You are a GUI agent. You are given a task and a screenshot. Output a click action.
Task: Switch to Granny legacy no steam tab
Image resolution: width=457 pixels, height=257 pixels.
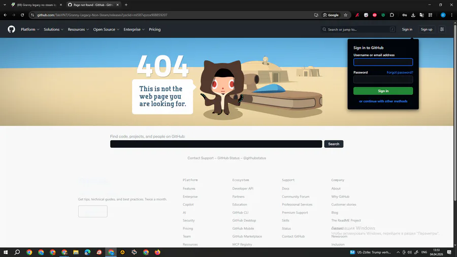[x=37, y=5]
